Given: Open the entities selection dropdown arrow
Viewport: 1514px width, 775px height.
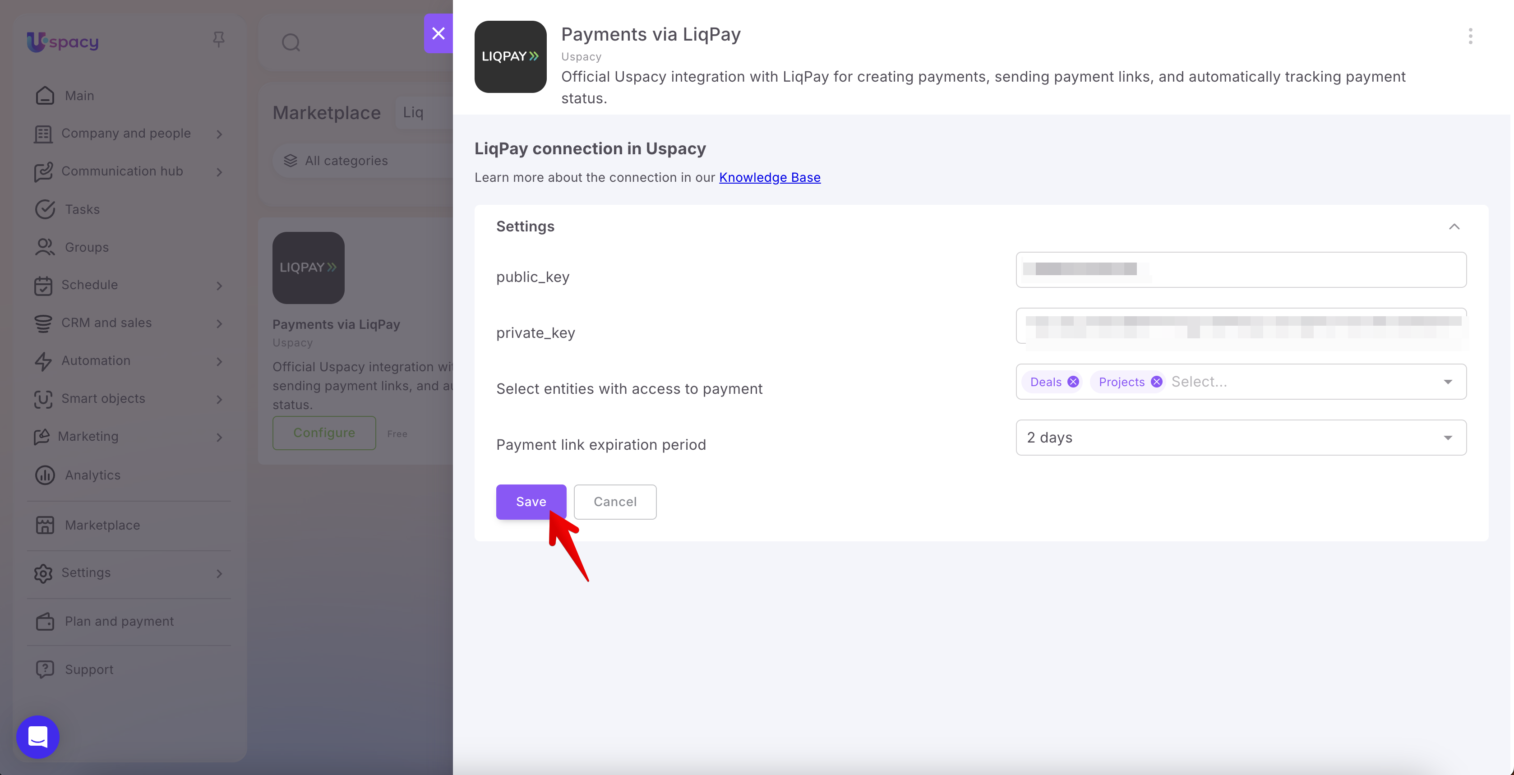Looking at the screenshot, I should 1448,382.
